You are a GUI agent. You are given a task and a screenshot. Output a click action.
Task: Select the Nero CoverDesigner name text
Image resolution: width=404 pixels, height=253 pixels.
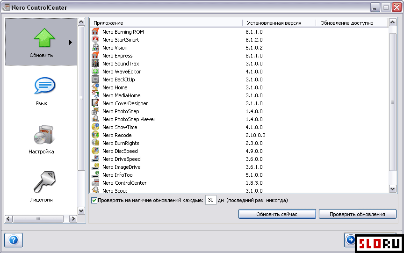pos(125,103)
